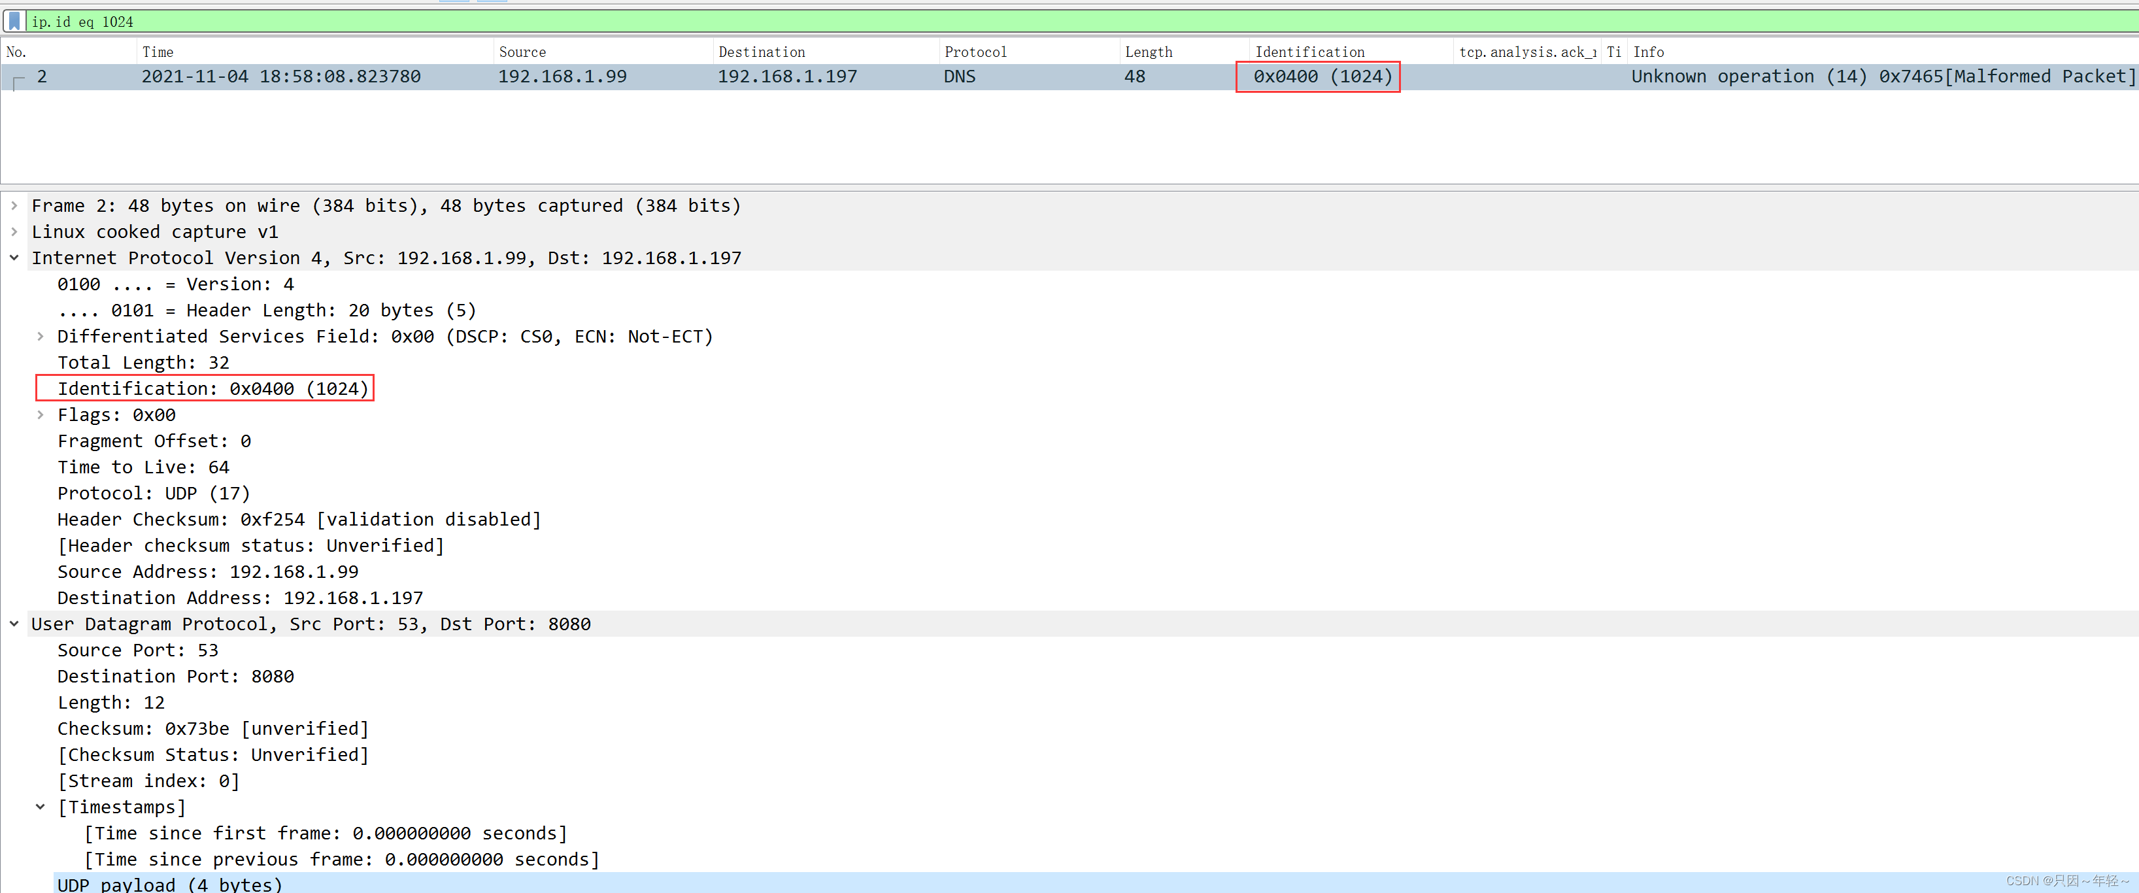Select the Time to Live: 64 line
This screenshot has width=2139, height=893.
point(143,467)
